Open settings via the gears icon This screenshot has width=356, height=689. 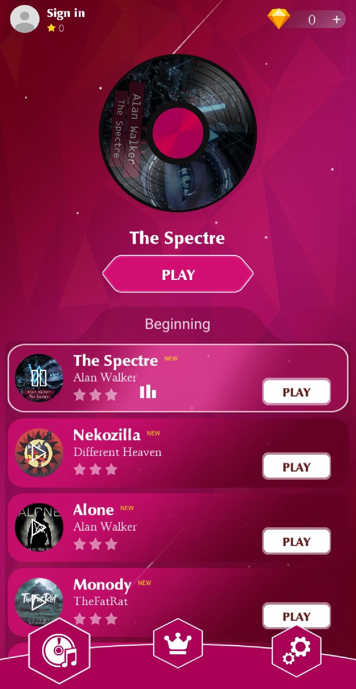(296, 651)
